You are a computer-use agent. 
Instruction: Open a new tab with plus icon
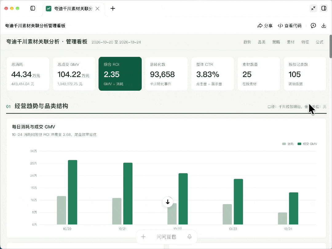(113, 9)
